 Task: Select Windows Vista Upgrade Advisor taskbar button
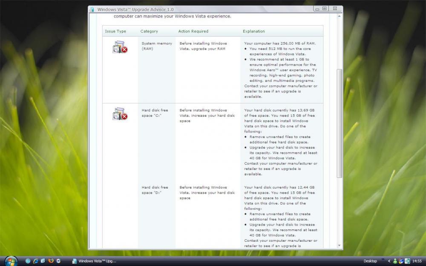(x=94, y=261)
